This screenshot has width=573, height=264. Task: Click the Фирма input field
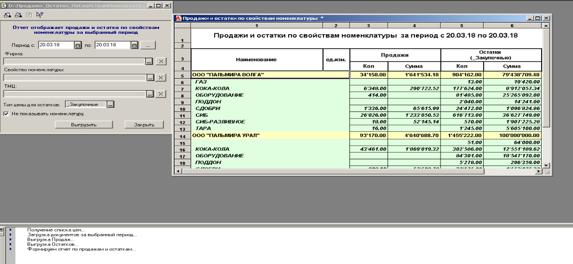coord(74,61)
